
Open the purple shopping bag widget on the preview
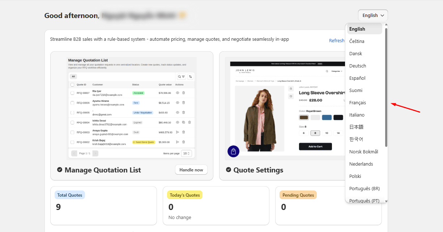tap(233, 151)
